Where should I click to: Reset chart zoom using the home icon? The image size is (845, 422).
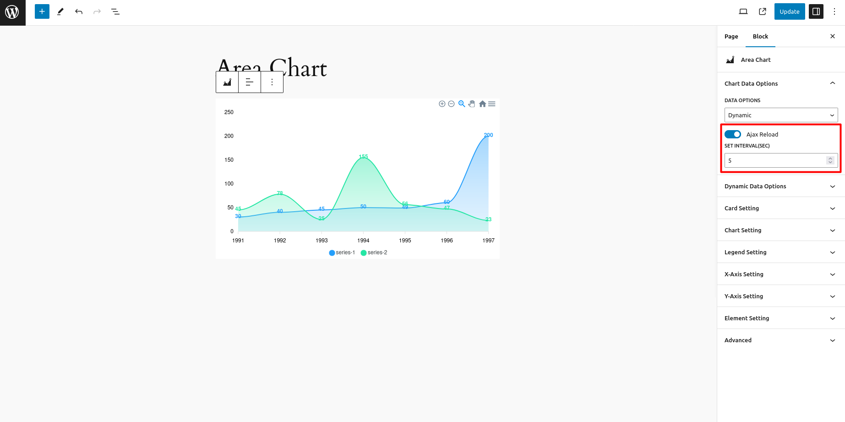coord(482,104)
